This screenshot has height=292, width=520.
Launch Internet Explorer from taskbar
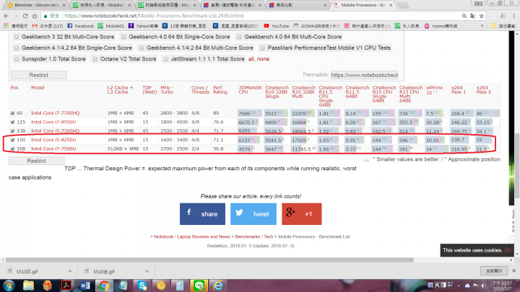pos(218,286)
